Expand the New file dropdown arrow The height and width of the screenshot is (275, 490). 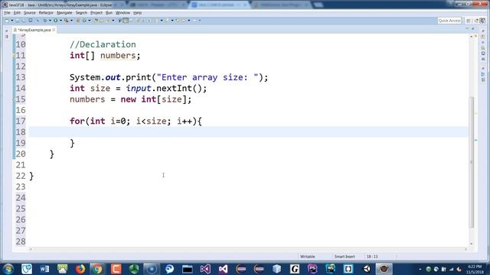12,21
